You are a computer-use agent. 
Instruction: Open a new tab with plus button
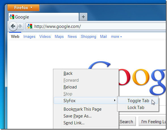click(83, 17)
